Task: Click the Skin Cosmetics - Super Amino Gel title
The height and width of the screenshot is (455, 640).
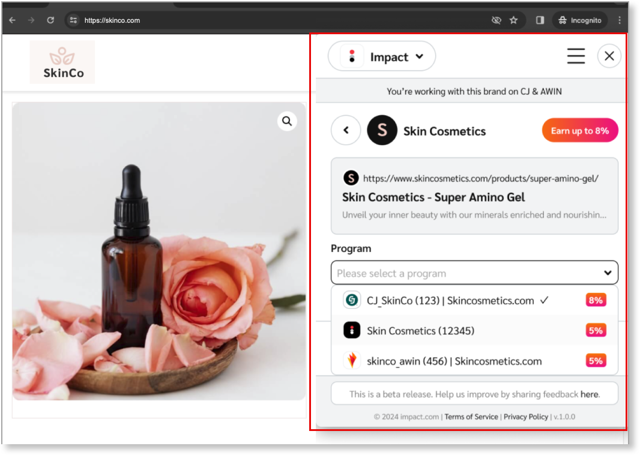Action: pos(433,197)
